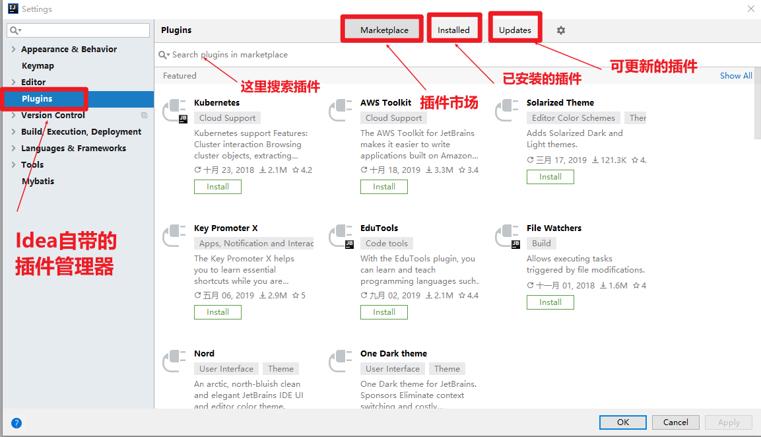The width and height of the screenshot is (761, 437).
Task: Switch to the Updates tab
Action: pyautogui.click(x=515, y=30)
